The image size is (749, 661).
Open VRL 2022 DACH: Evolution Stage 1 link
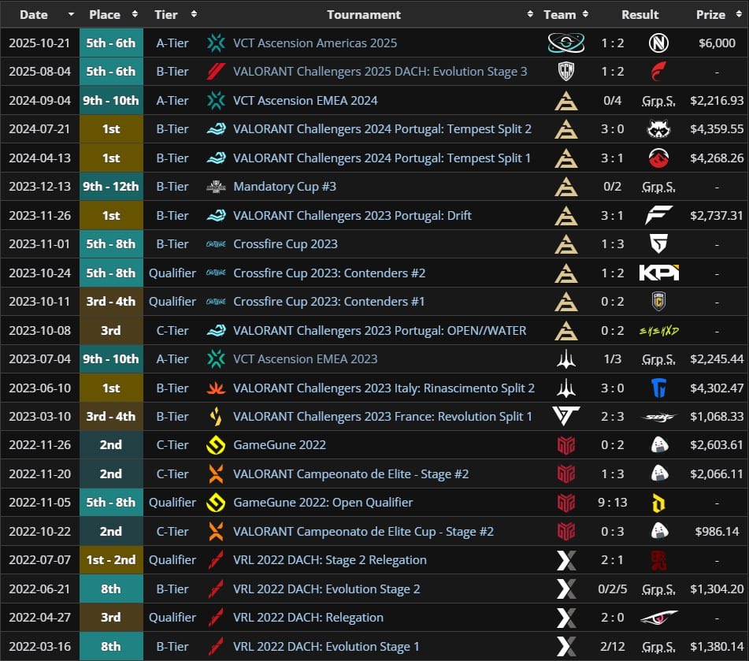[326, 646]
